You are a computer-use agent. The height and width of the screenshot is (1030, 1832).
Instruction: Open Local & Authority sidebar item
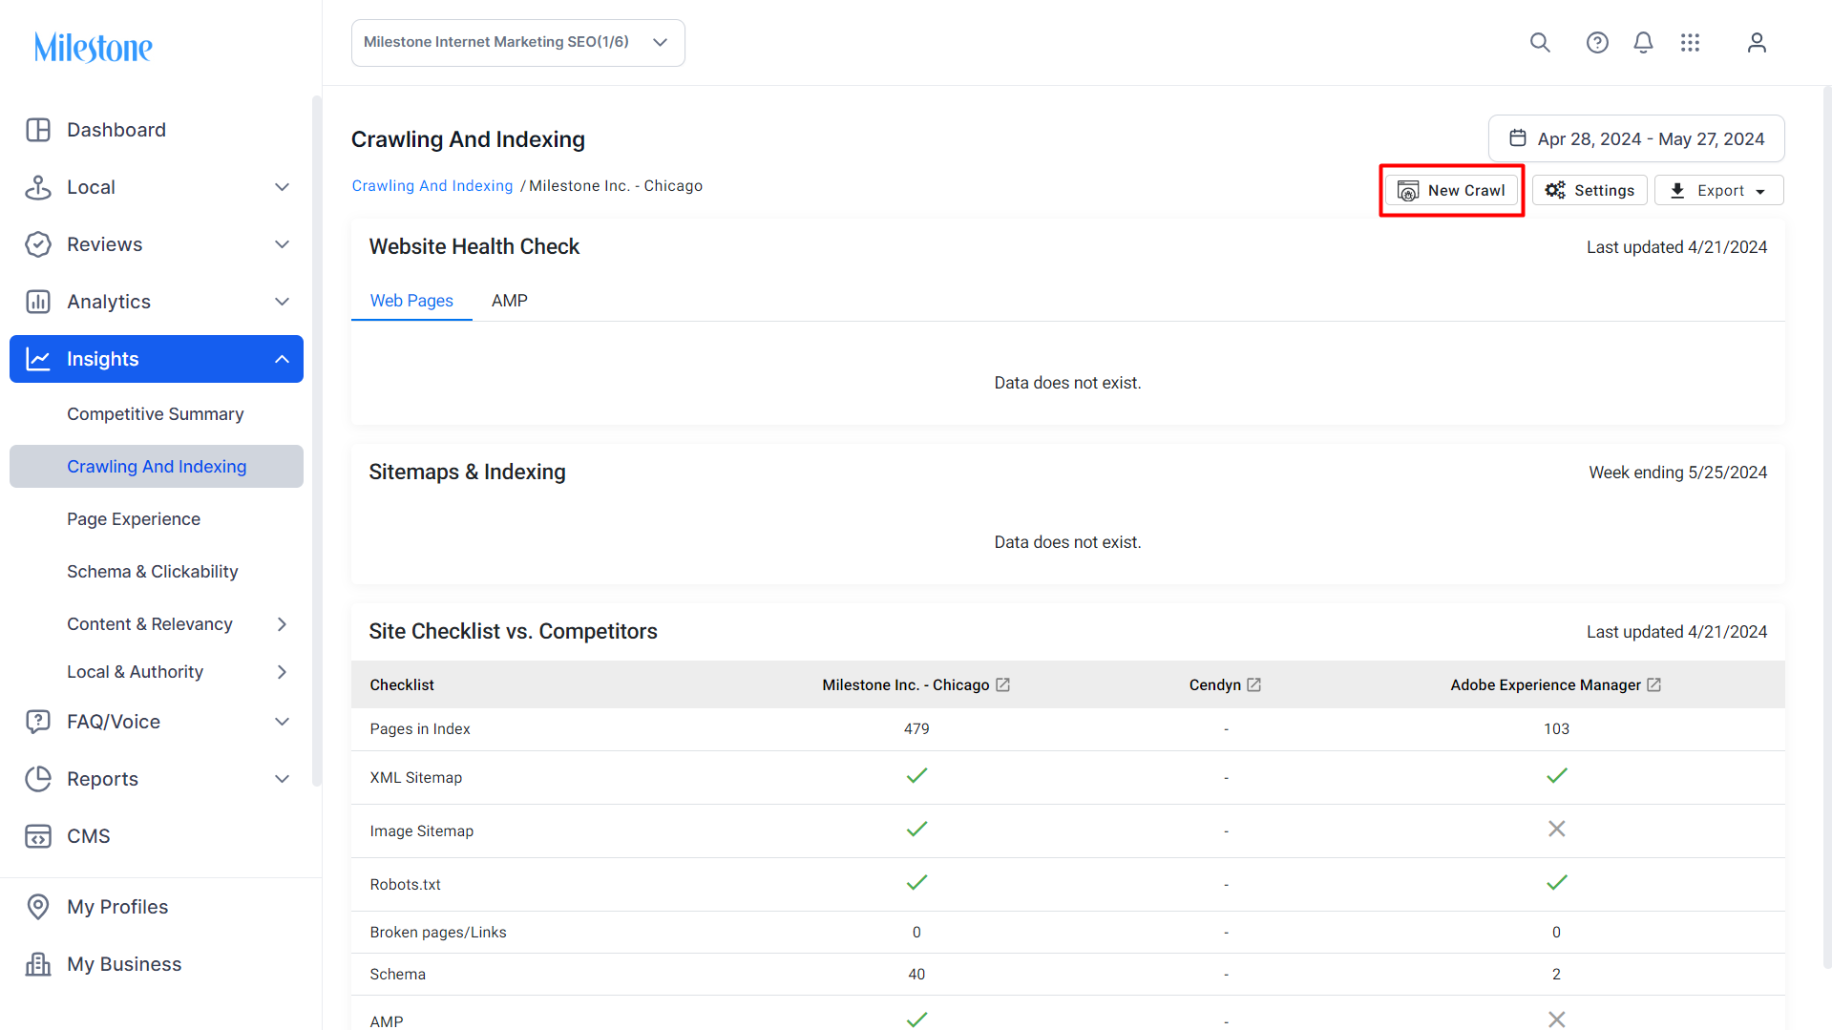click(x=136, y=672)
